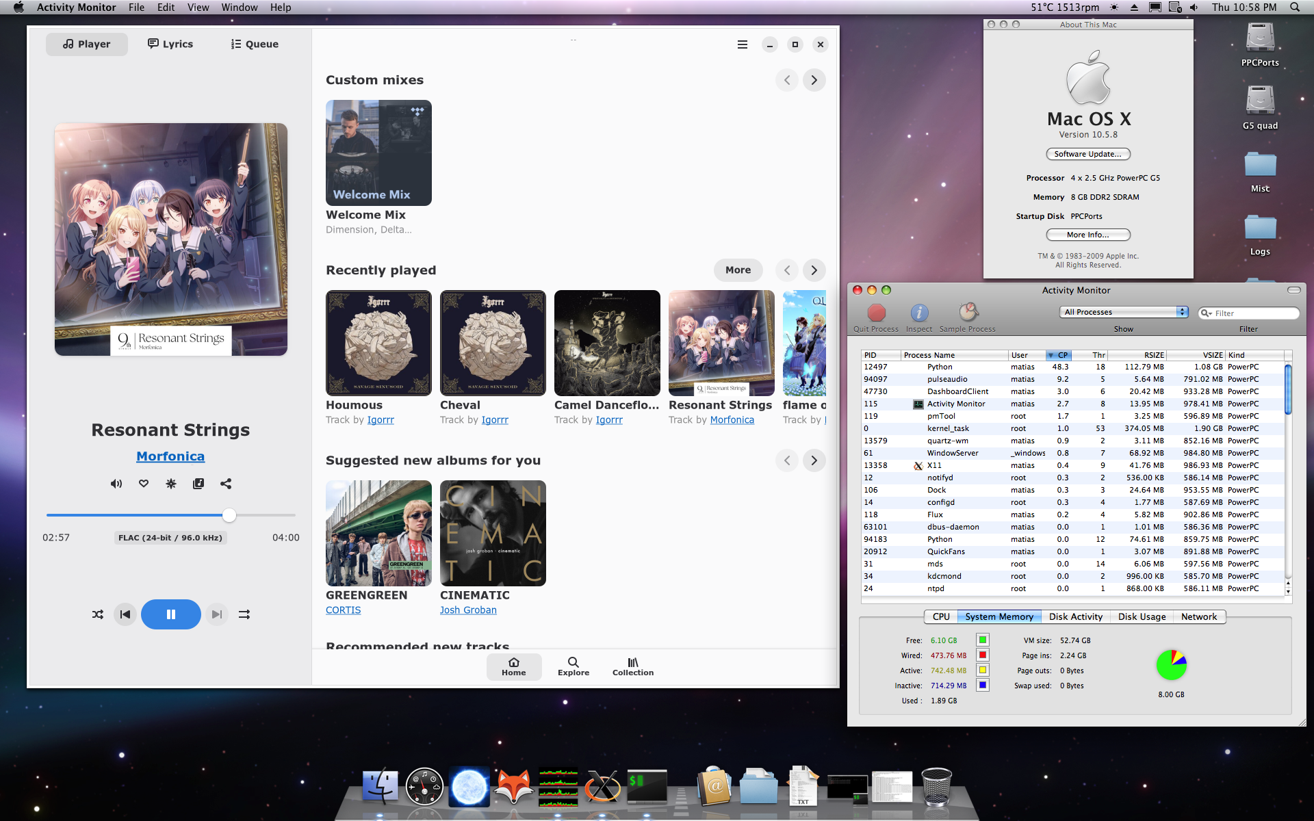
Task: Switch to the CPU tab
Action: (x=941, y=616)
